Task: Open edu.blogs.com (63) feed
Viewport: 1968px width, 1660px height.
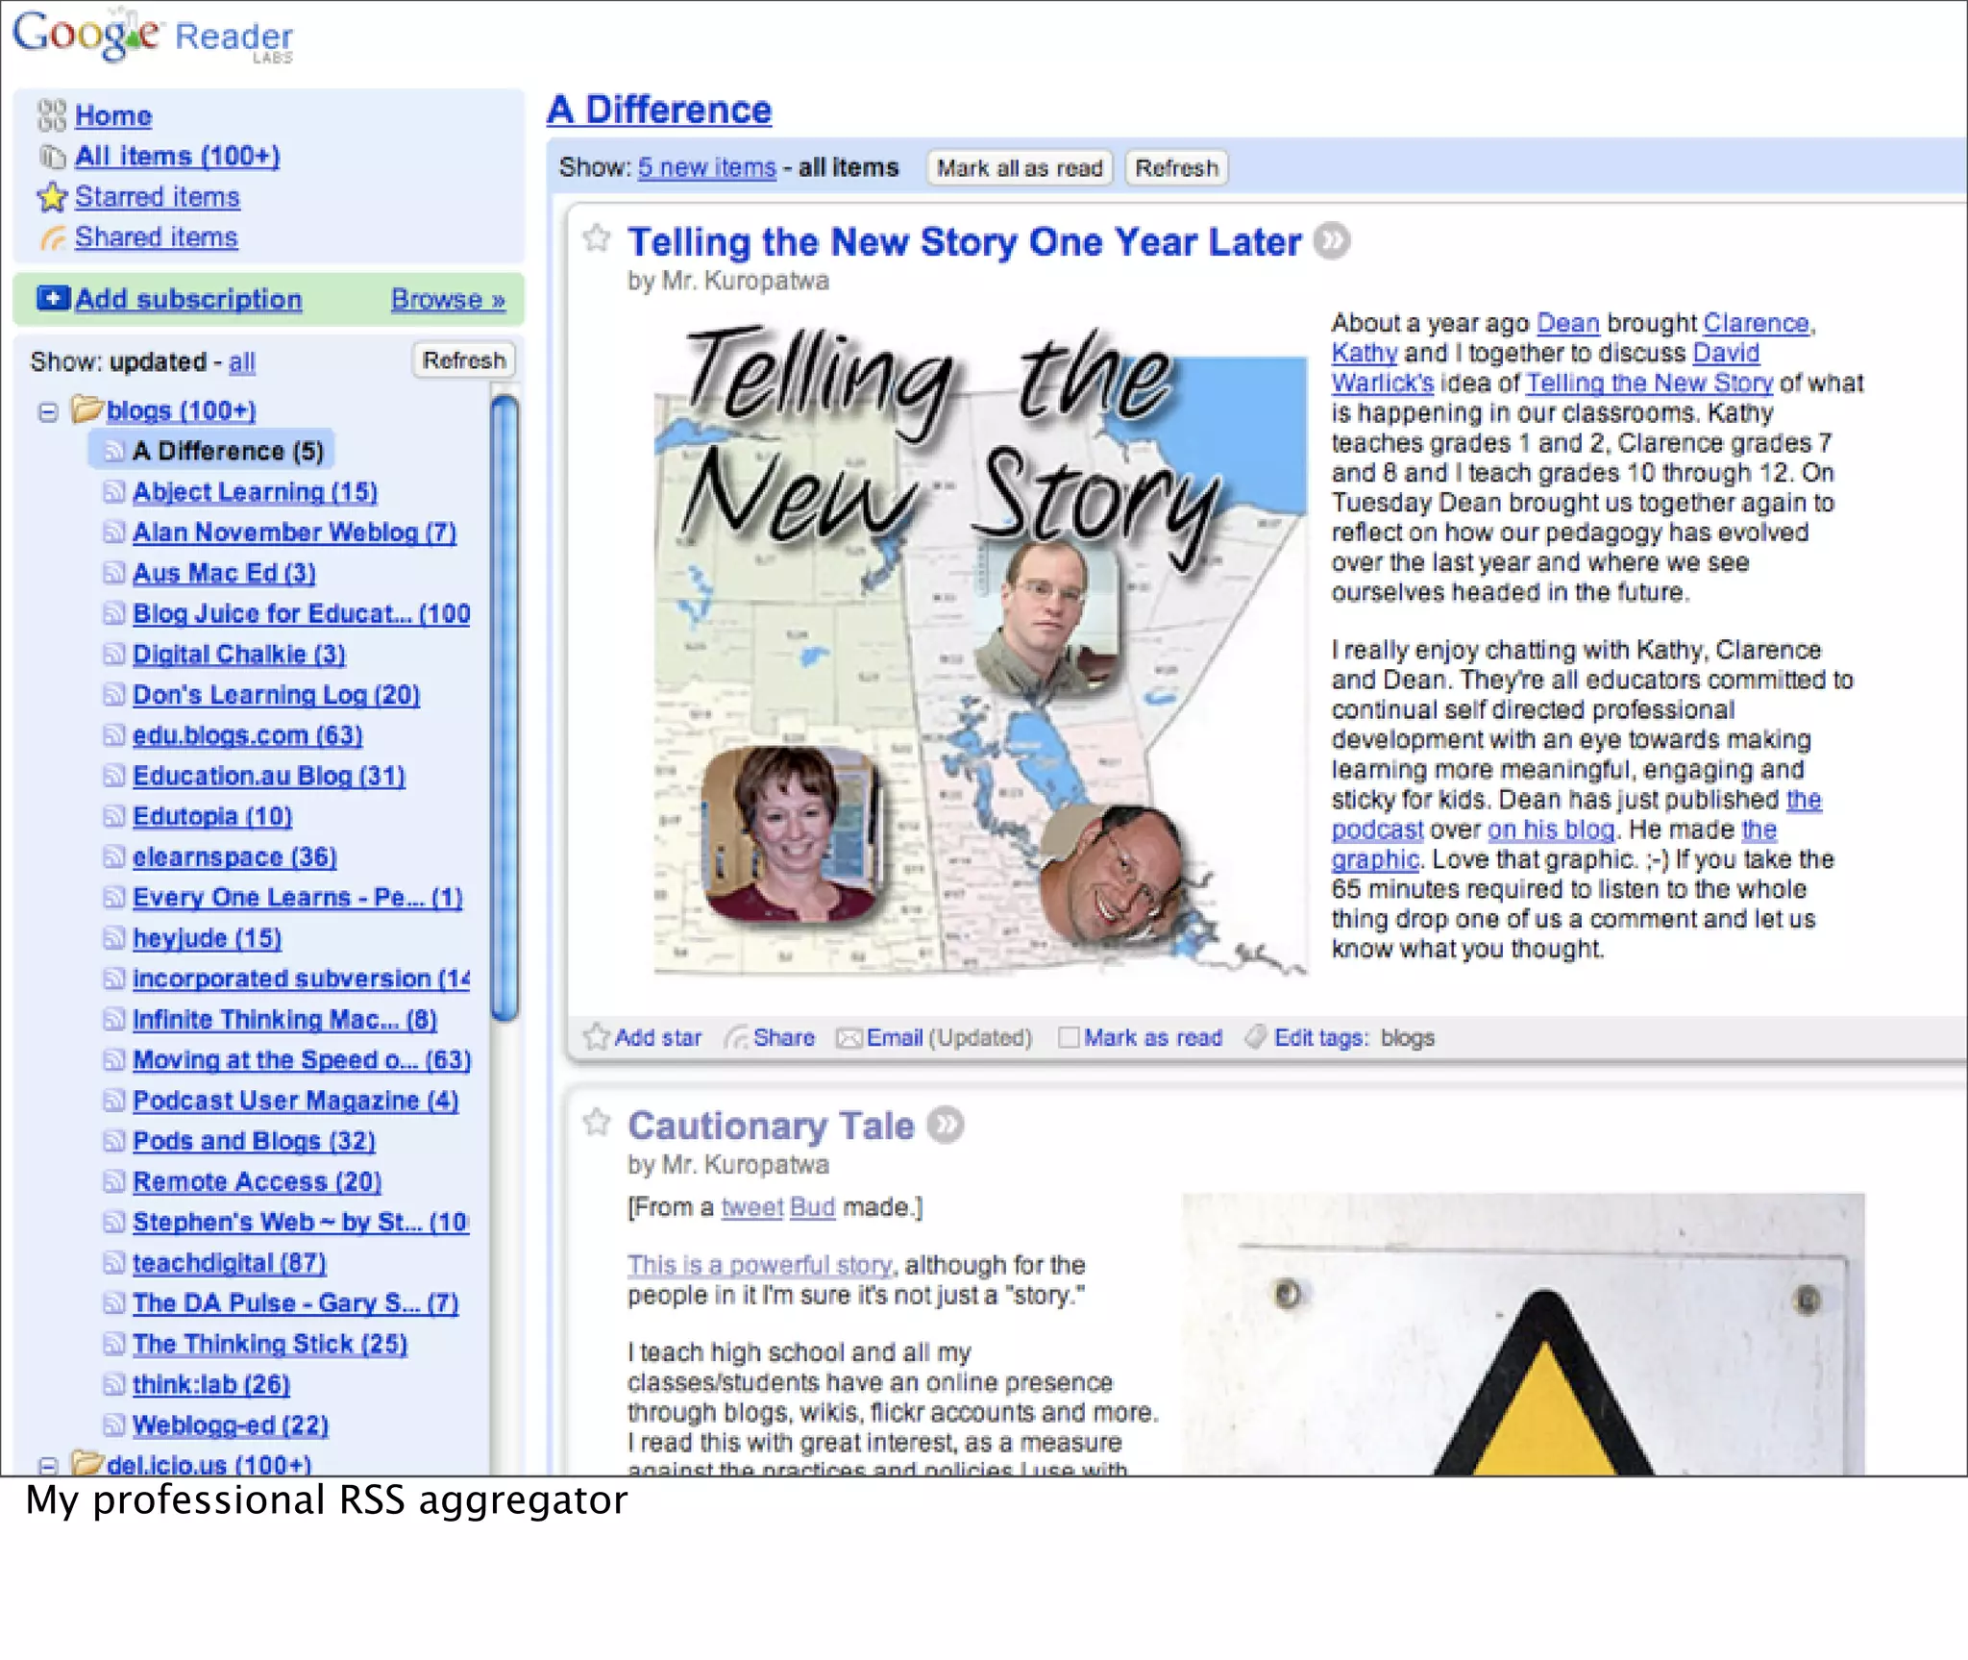Action: point(248,735)
